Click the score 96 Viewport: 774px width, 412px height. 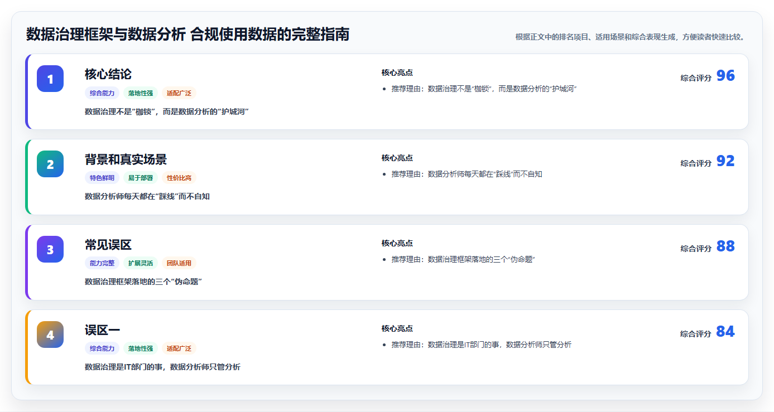coord(725,76)
